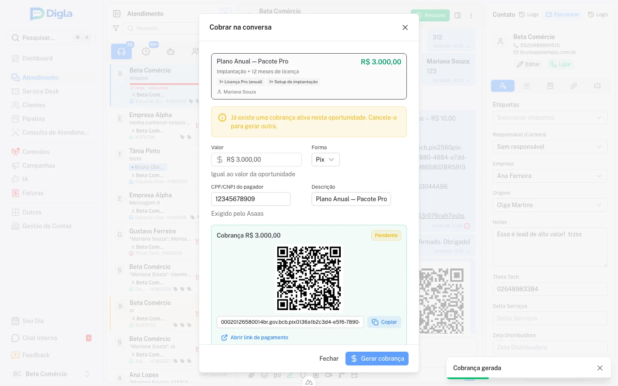Viewport: 618px width, 386px height.
Task: Switch to the clock tab with 99+ badge
Action: click(146, 51)
